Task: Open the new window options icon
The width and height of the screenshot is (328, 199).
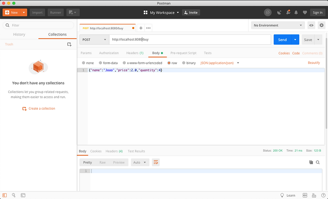Action: tap(73, 12)
